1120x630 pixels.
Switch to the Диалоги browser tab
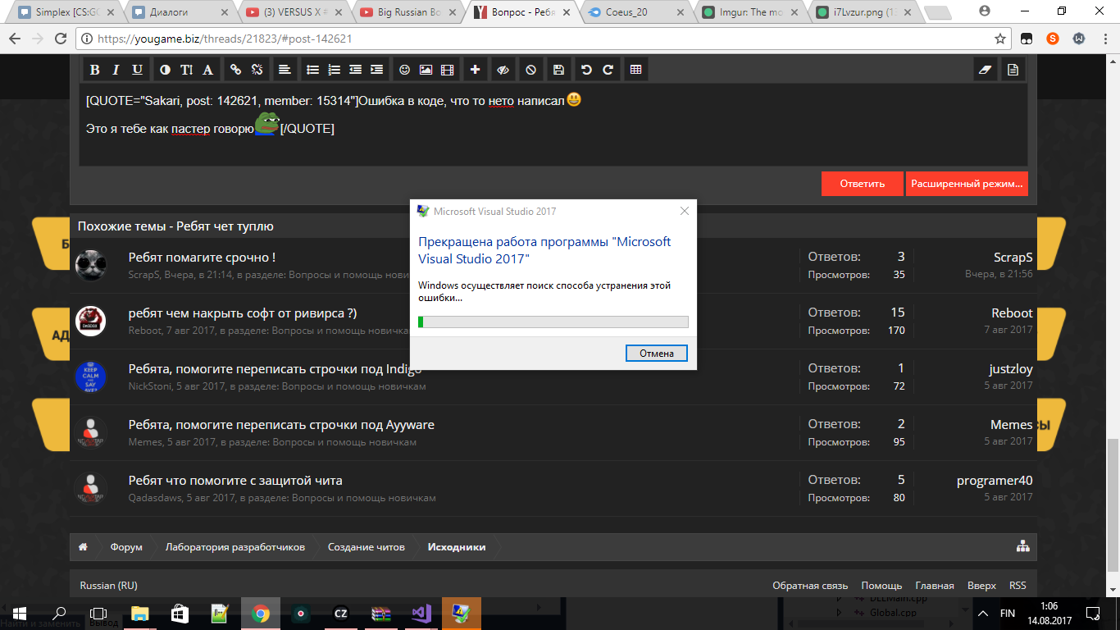pyautogui.click(x=180, y=12)
